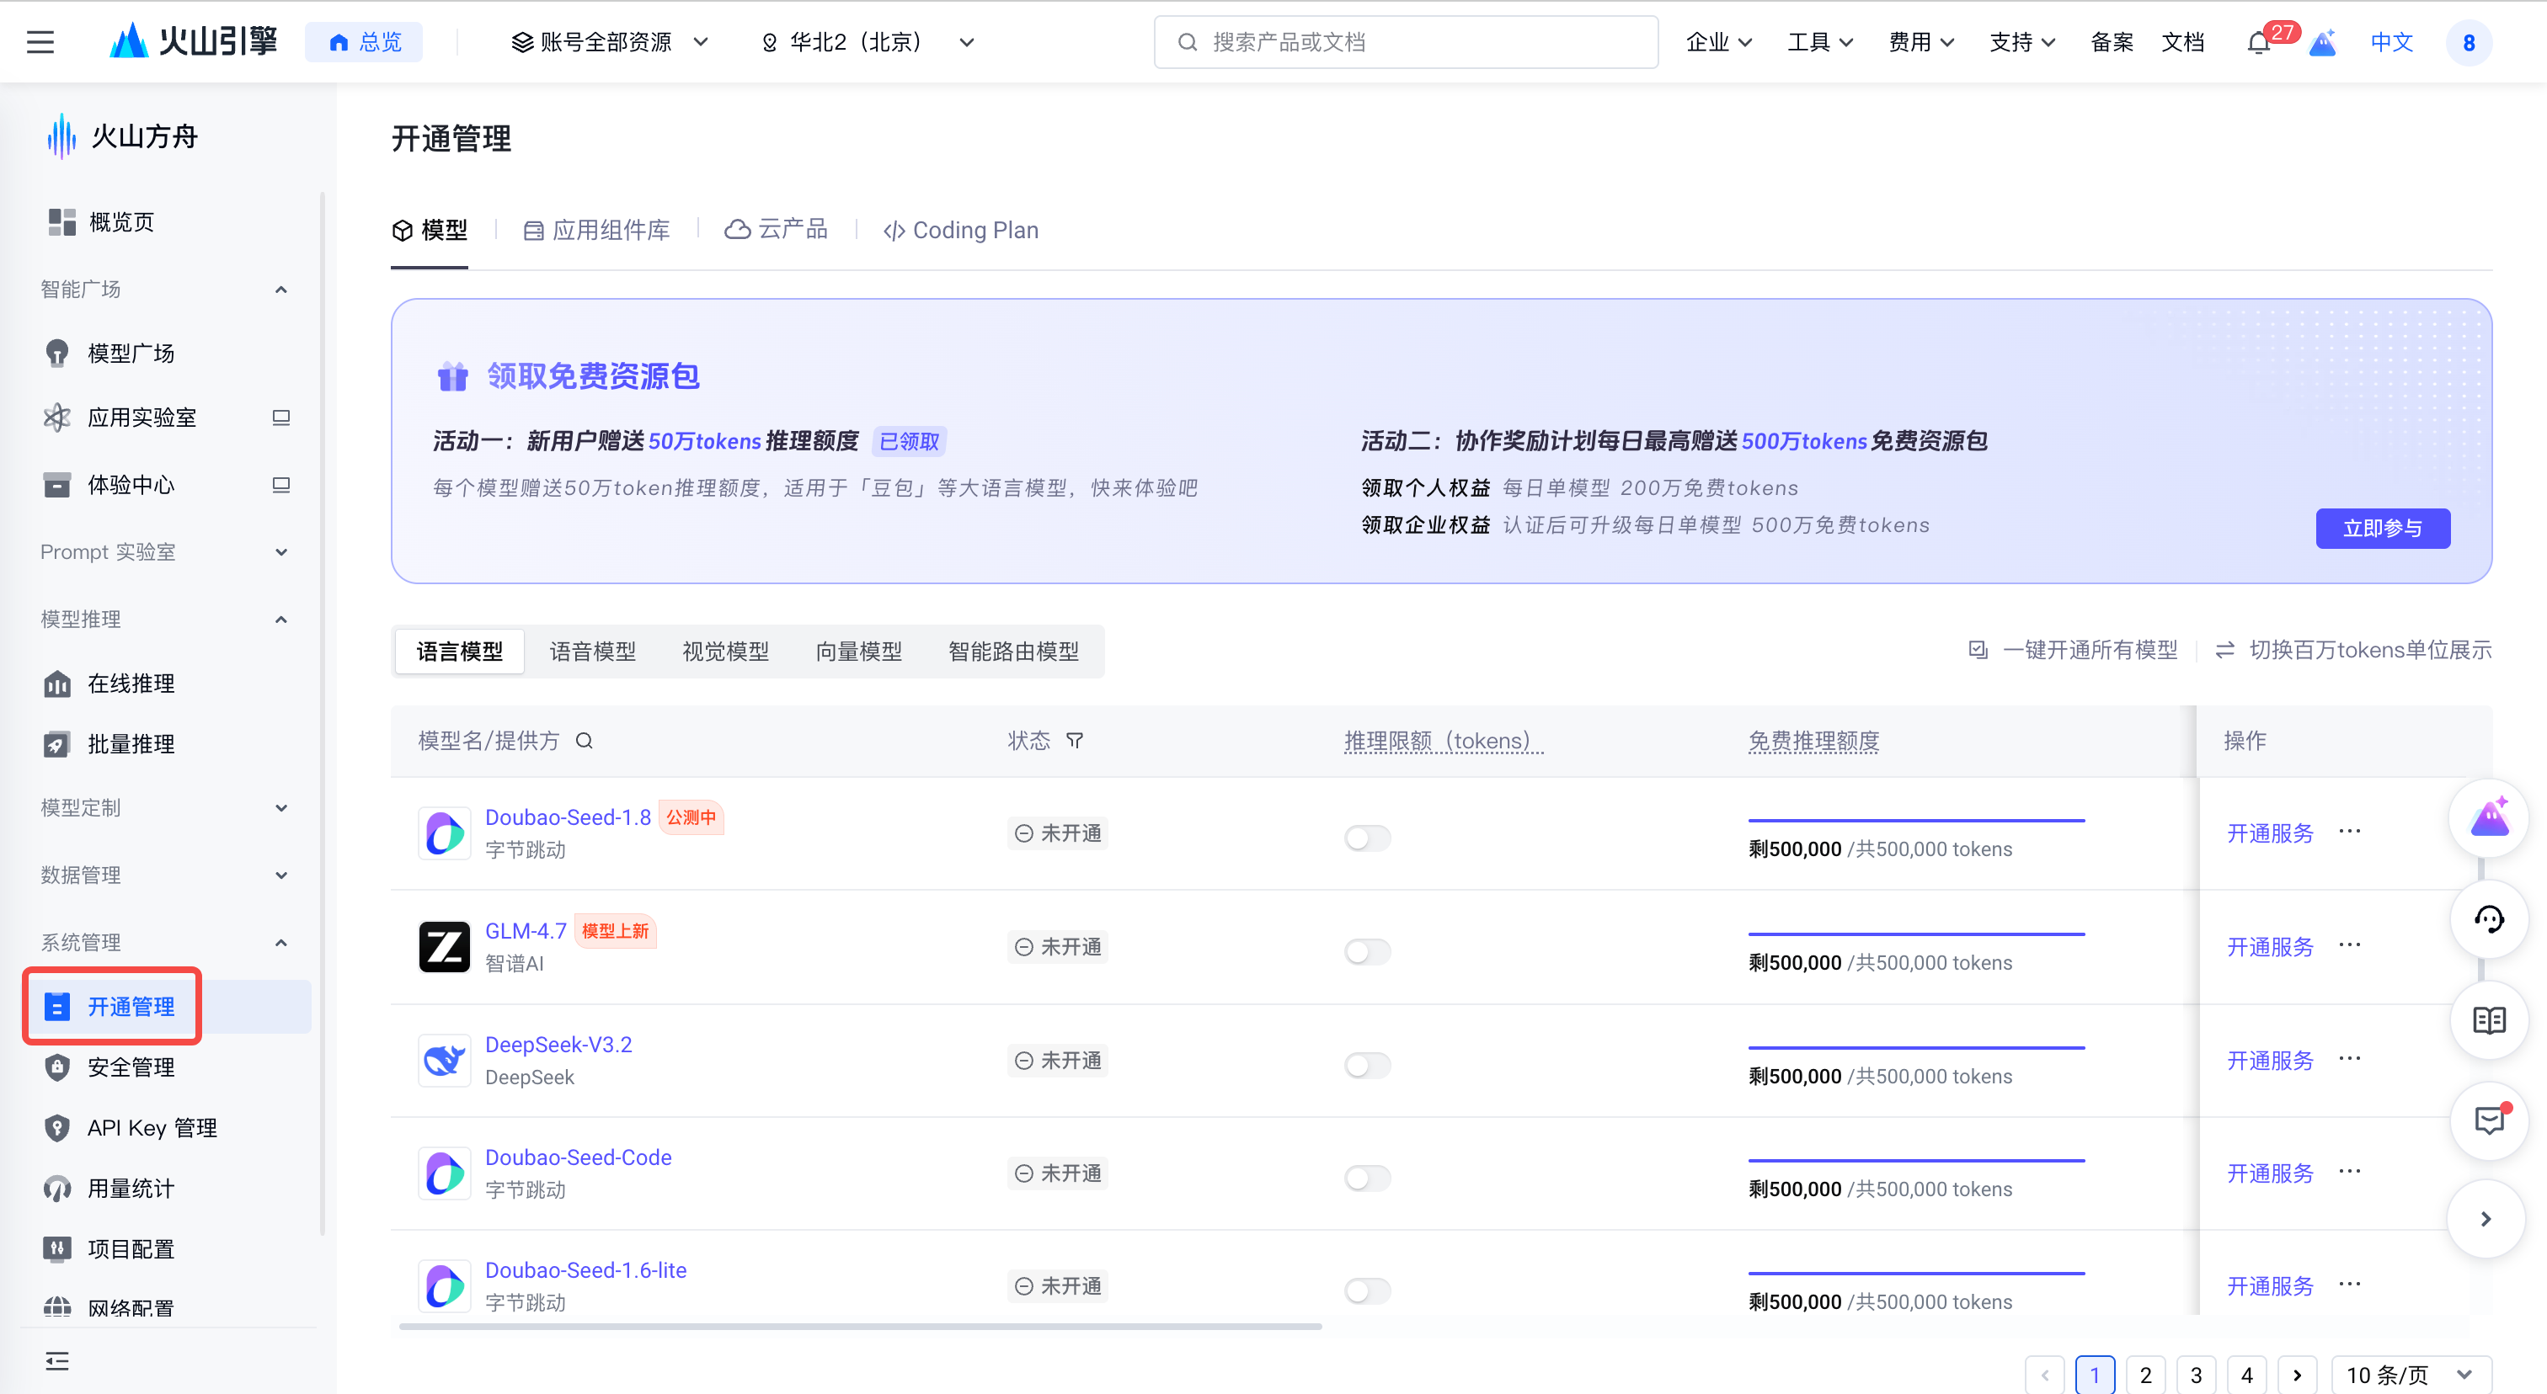Toggle the inference limit for Doubao-Seed-1.8
2547x1394 pixels.
(x=1368, y=838)
